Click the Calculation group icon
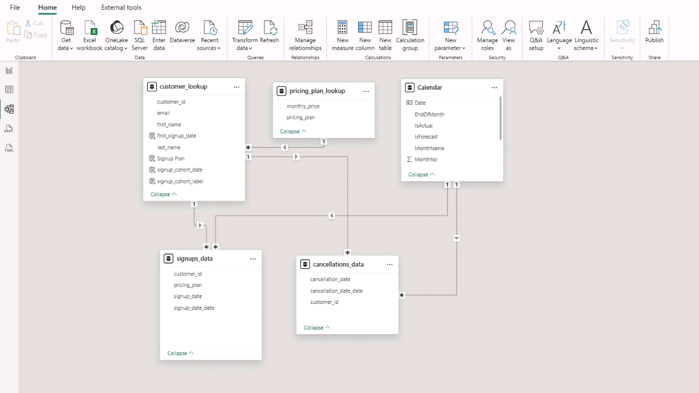The width and height of the screenshot is (699, 393). click(x=410, y=28)
